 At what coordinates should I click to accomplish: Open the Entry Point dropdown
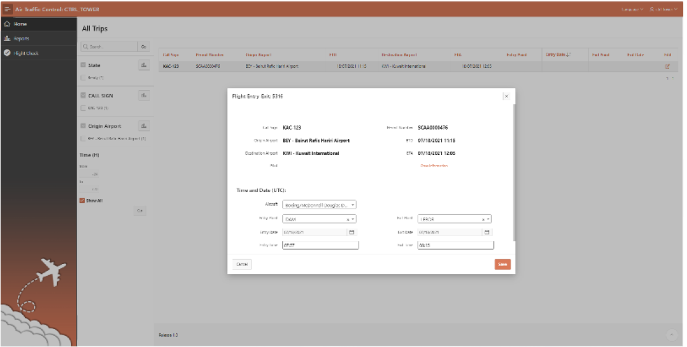[352, 219]
